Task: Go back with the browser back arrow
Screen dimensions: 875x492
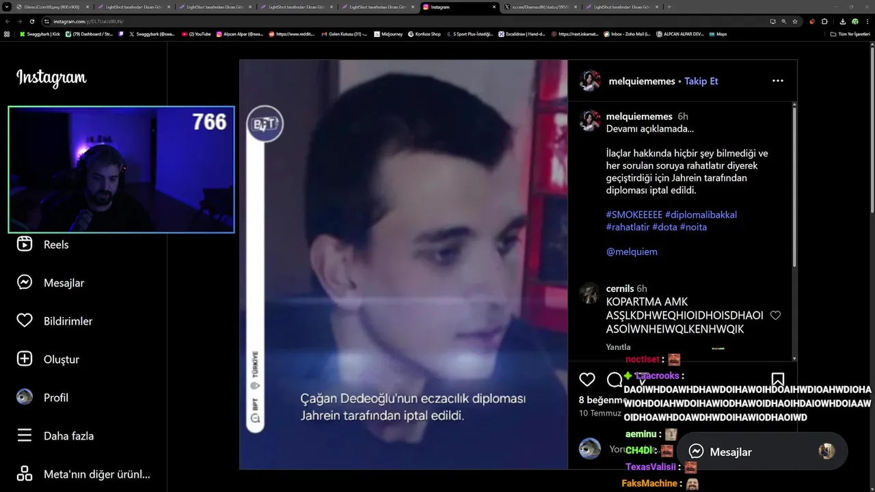Action: pyautogui.click(x=8, y=21)
